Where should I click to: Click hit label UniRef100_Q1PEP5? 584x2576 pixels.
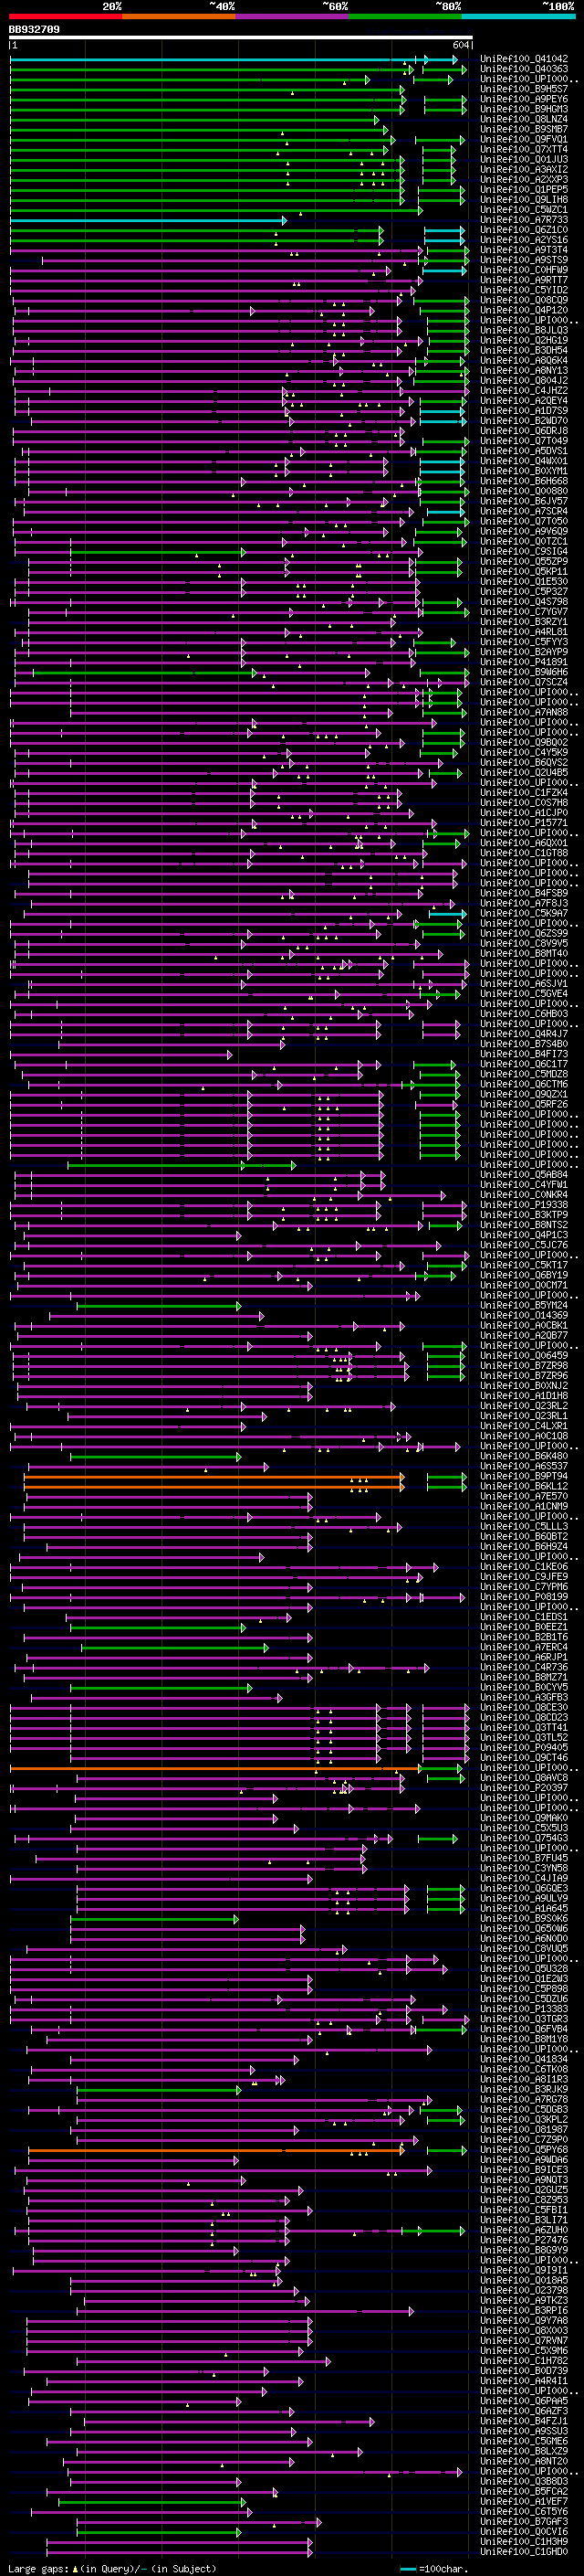524,189
